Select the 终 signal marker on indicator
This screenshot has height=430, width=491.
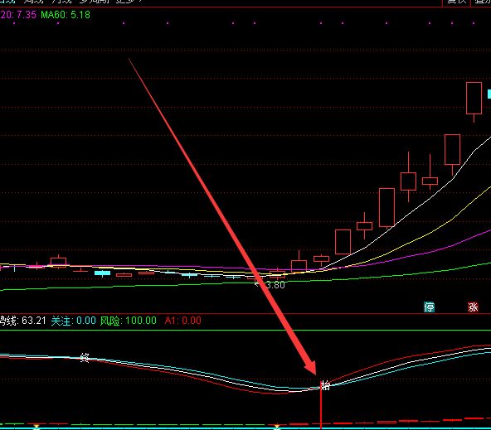click(x=85, y=357)
